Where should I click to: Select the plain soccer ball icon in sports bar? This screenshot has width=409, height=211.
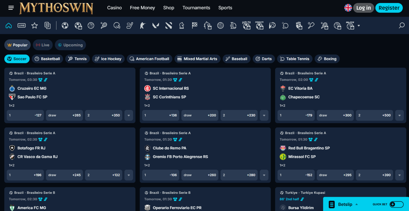65,26
